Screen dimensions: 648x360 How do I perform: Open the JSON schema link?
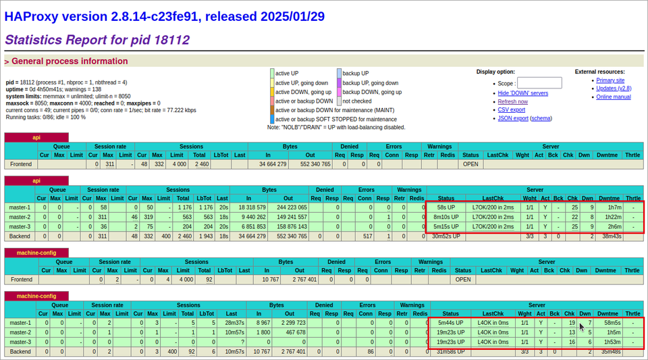coord(541,118)
